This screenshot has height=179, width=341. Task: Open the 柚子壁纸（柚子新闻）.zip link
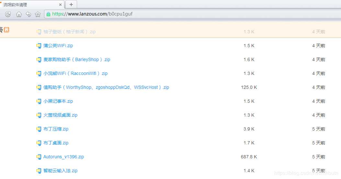click(x=69, y=32)
